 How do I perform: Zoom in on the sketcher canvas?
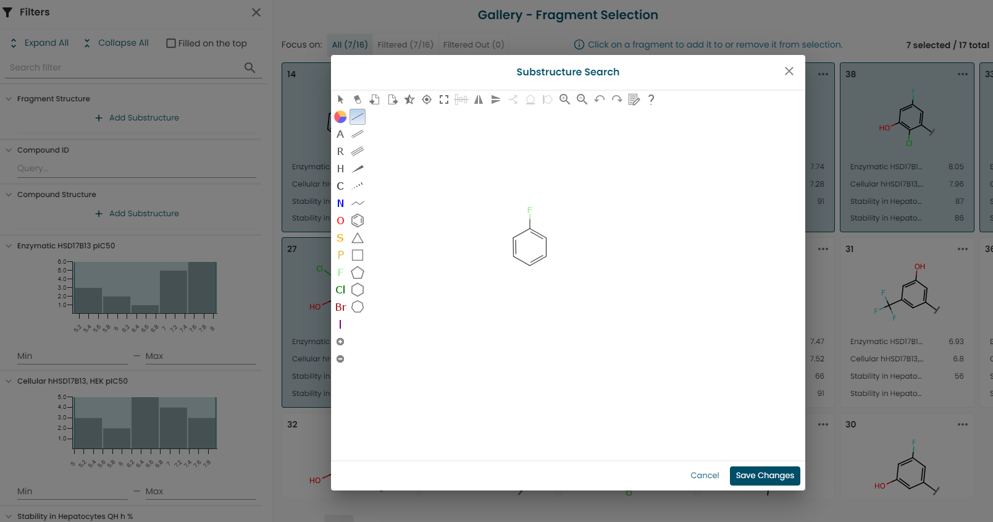coord(564,99)
